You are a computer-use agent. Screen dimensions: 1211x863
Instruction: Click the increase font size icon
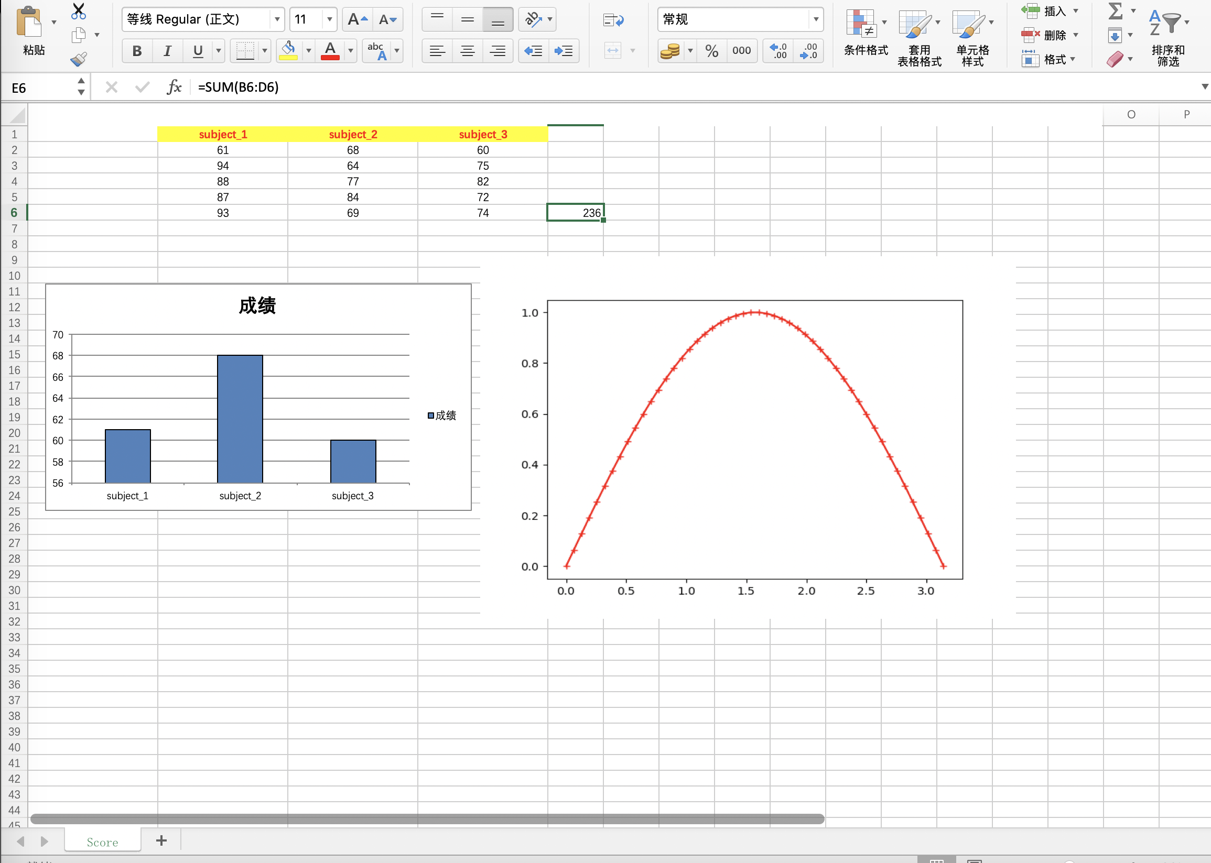(356, 20)
